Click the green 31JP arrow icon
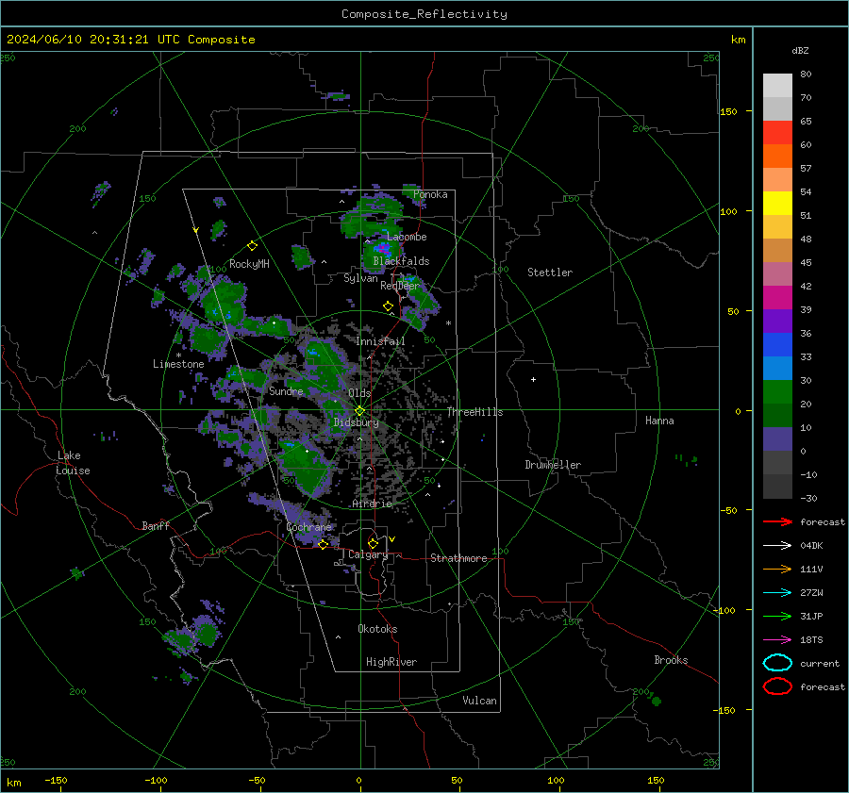849x793 pixels. click(777, 616)
